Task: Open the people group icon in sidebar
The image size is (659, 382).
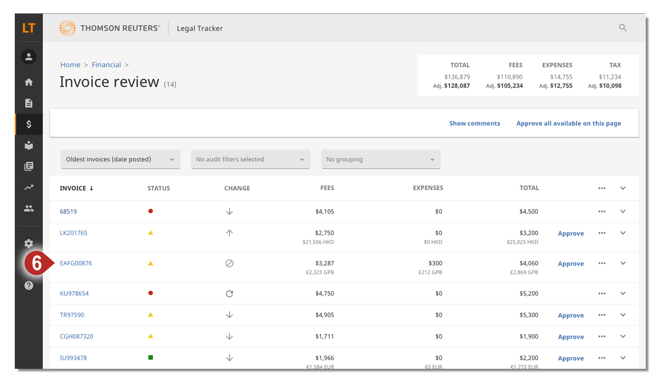Action: [x=29, y=209]
